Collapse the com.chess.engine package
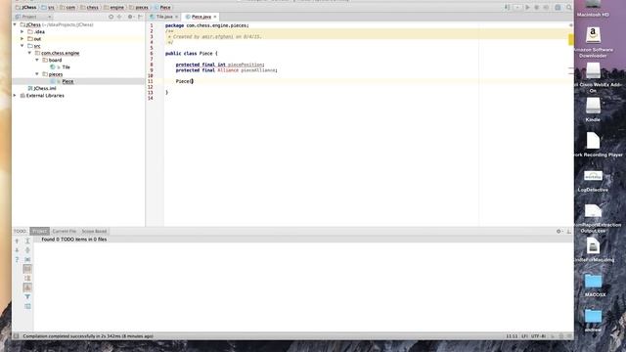The height and width of the screenshot is (352, 626). click(29, 53)
